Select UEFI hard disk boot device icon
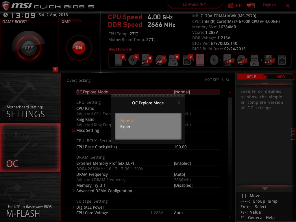Viewport: 296px width, 222px height. point(119,60)
